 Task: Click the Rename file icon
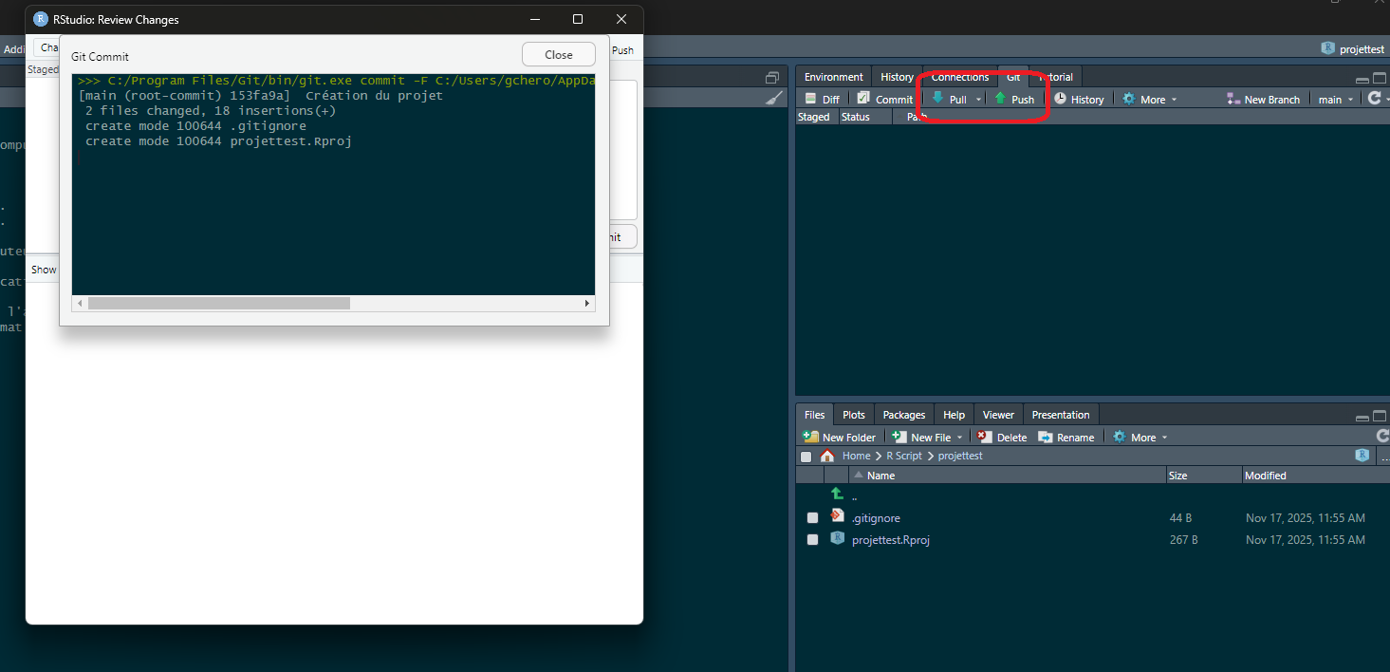coord(1046,437)
